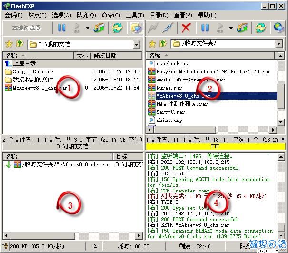
Task: Click remote list scroll right arrow
Action: point(273,130)
